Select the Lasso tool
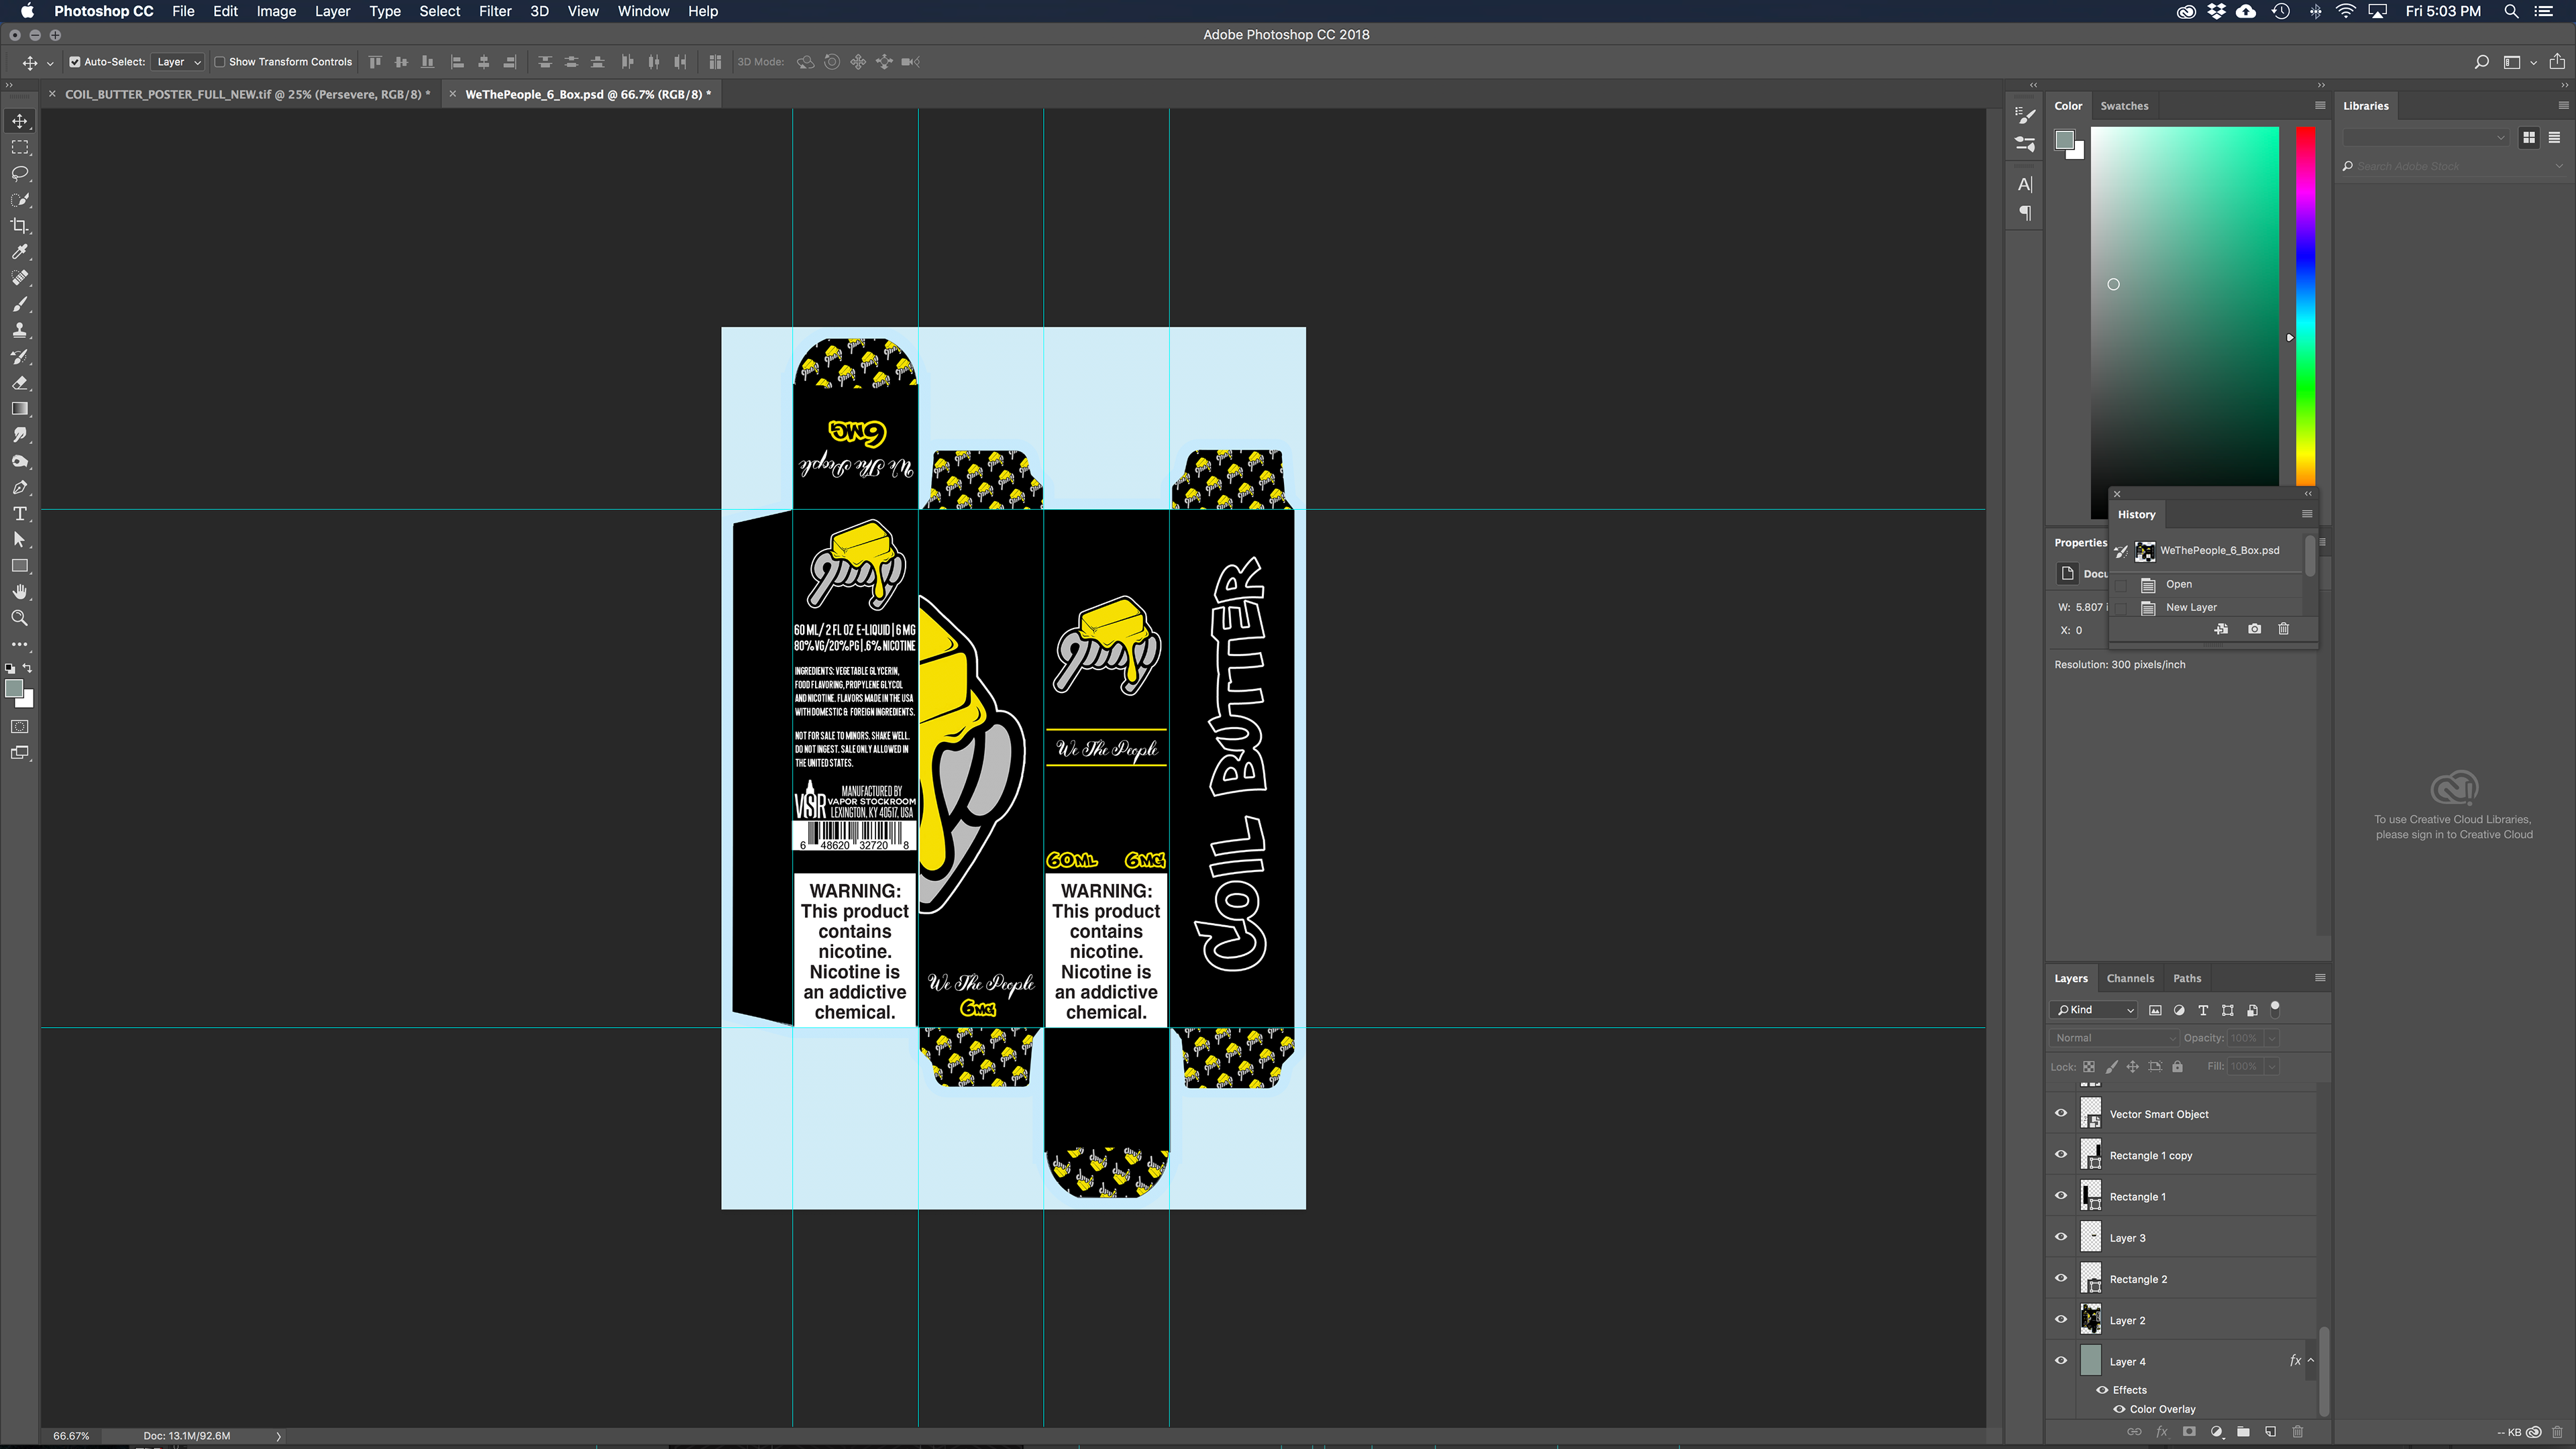The image size is (2576, 1449). (20, 173)
